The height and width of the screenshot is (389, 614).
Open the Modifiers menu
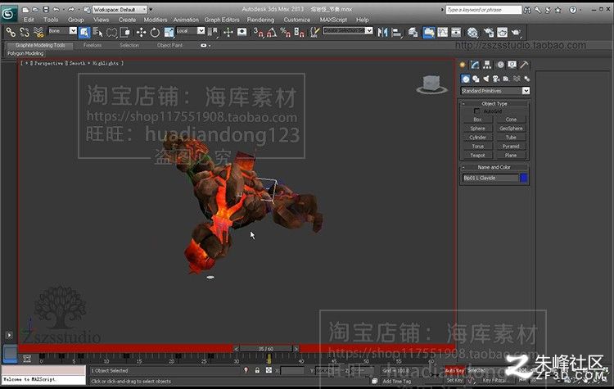coord(155,20)
